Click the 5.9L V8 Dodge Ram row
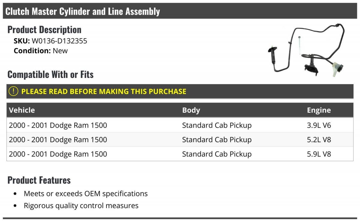 pyautogui.click(x=180, y=154)
